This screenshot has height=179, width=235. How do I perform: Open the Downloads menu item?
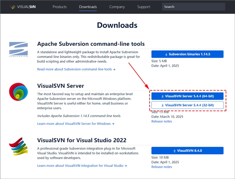pos(88,7)
